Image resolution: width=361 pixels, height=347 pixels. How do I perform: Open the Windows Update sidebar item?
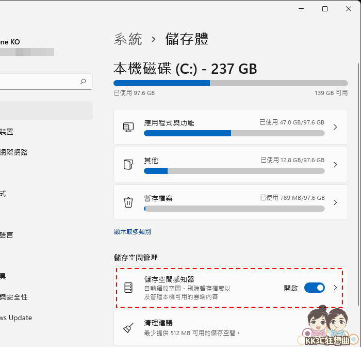16,318
